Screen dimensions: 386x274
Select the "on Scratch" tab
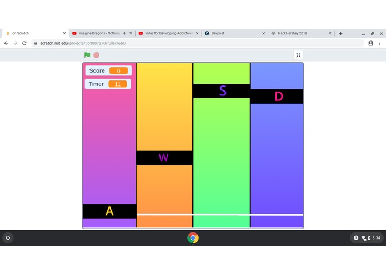coord(34,33)
